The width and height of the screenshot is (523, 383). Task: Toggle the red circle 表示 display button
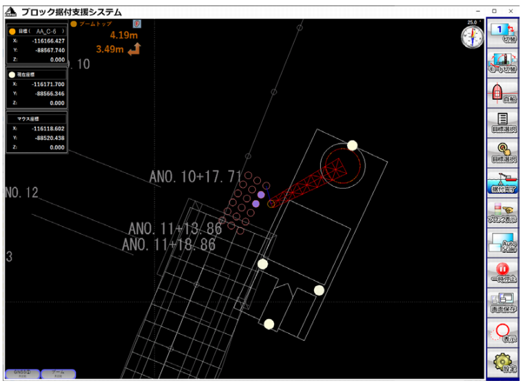503,333
